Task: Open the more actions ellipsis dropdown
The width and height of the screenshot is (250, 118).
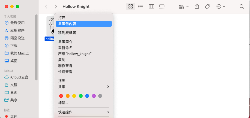Action: [x=221, y=7]
